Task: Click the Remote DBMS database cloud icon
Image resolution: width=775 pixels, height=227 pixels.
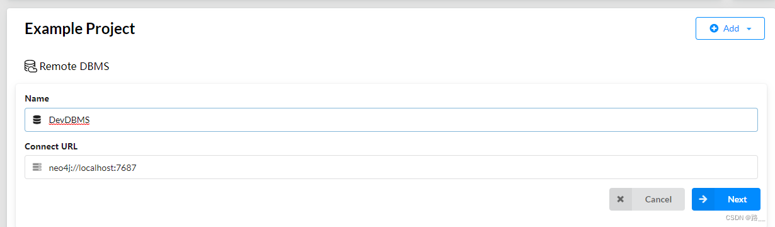Action: click(30, 66)
